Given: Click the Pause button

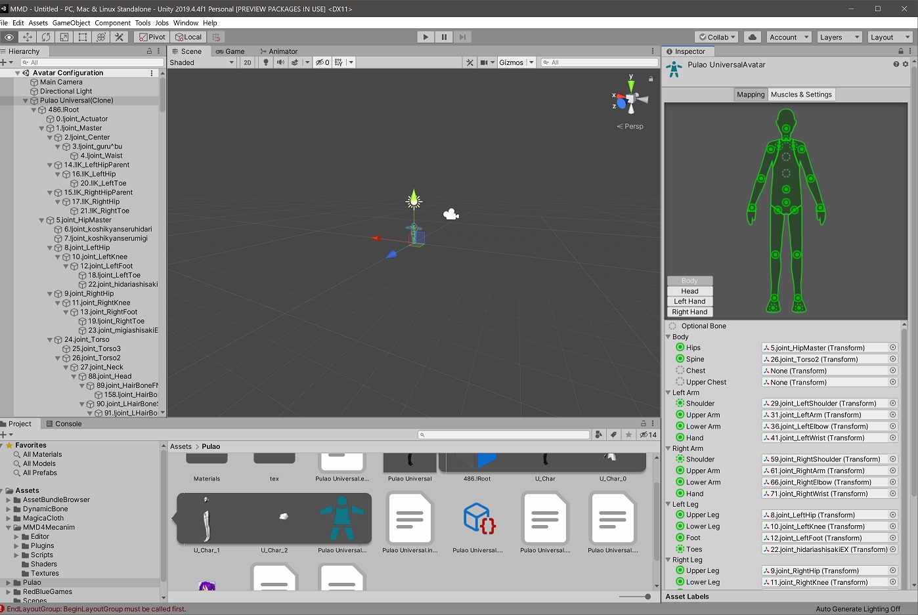Looking at the screenshot, I should click(x=444, y=37).
